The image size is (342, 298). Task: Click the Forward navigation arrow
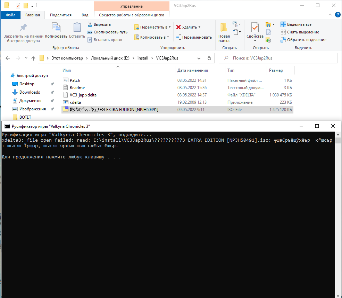[18, 58]
